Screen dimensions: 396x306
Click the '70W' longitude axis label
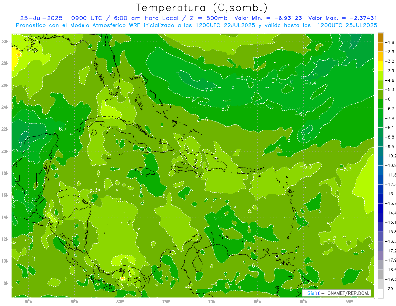click(x=212, y=302)
